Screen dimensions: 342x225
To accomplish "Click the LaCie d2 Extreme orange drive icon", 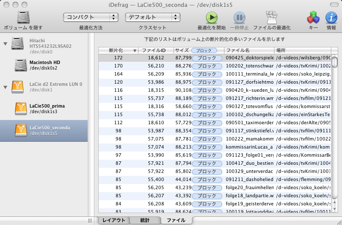I will 18,87.
